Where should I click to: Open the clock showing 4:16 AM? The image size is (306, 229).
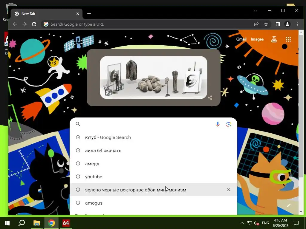click(x=280, y=223)
